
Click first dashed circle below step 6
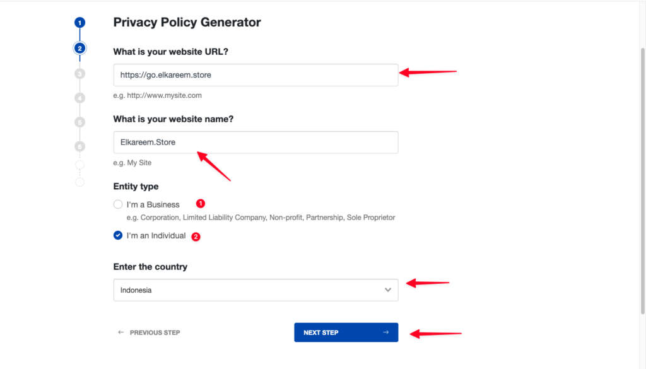(x=79, y=165)
